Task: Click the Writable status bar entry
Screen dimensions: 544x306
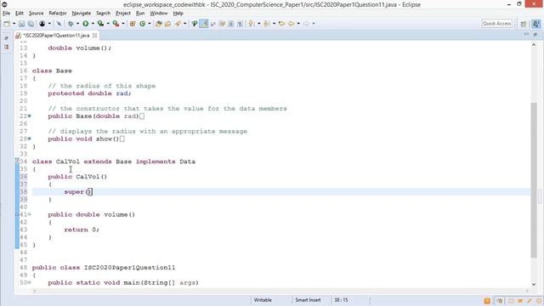Action: 263,300
